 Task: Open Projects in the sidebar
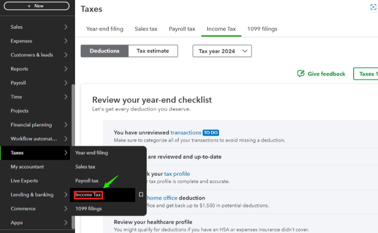20,111
